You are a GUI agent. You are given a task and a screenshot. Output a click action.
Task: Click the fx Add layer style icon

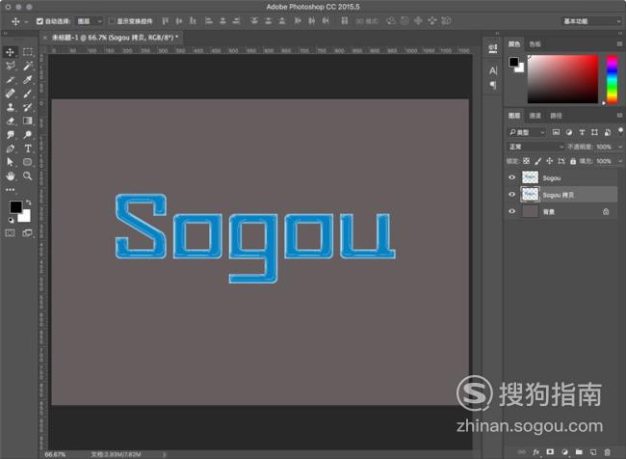pos(536,452)
